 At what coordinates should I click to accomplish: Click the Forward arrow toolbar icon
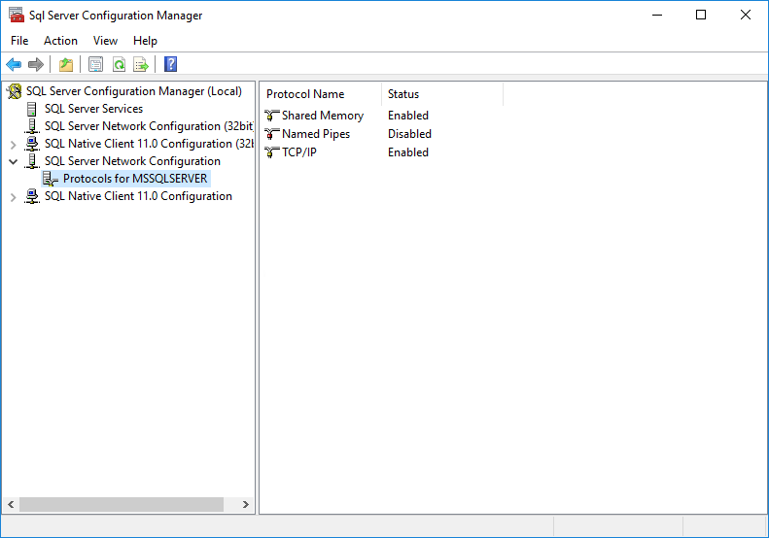coord(36,64)
